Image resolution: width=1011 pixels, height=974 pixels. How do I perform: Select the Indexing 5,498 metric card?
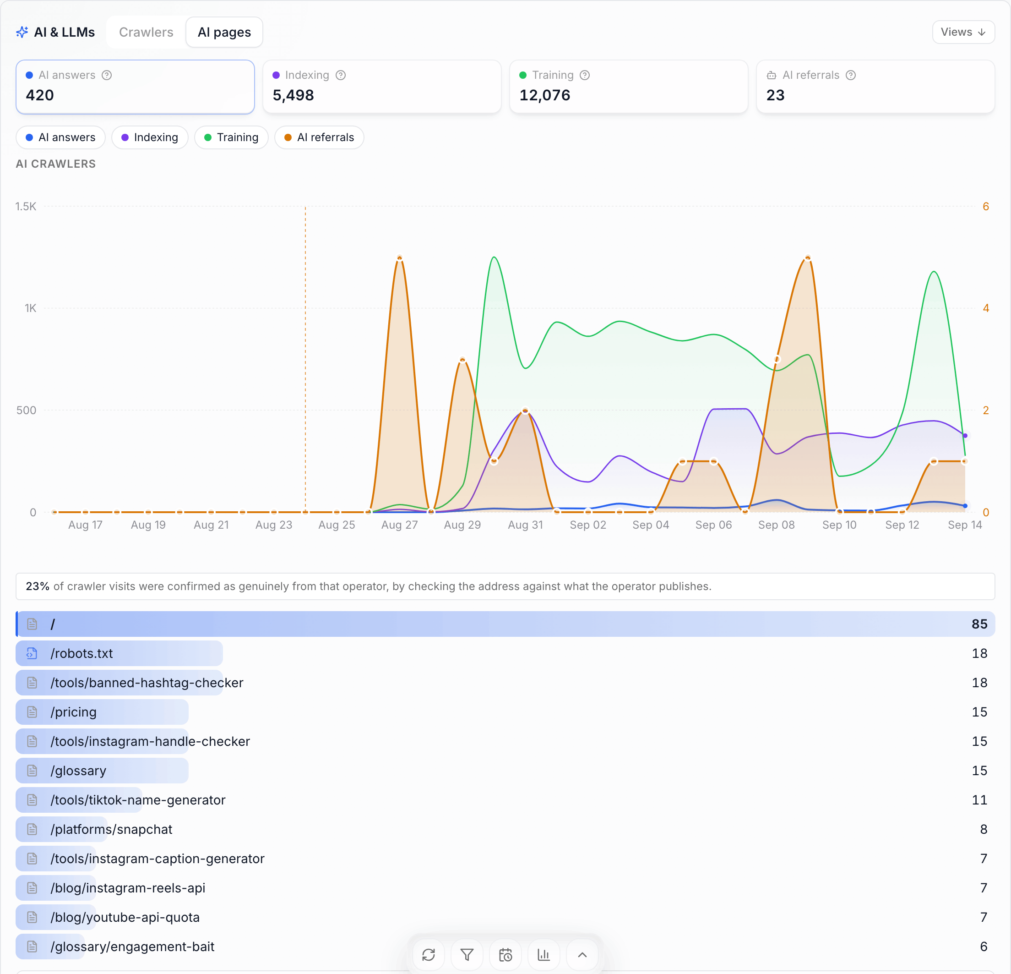coord(382,87)
